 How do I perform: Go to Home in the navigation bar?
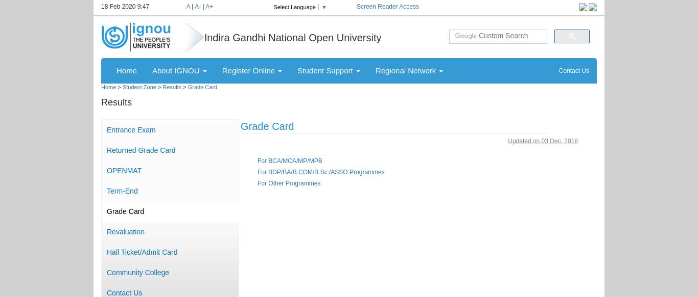(x=126, y=71)
